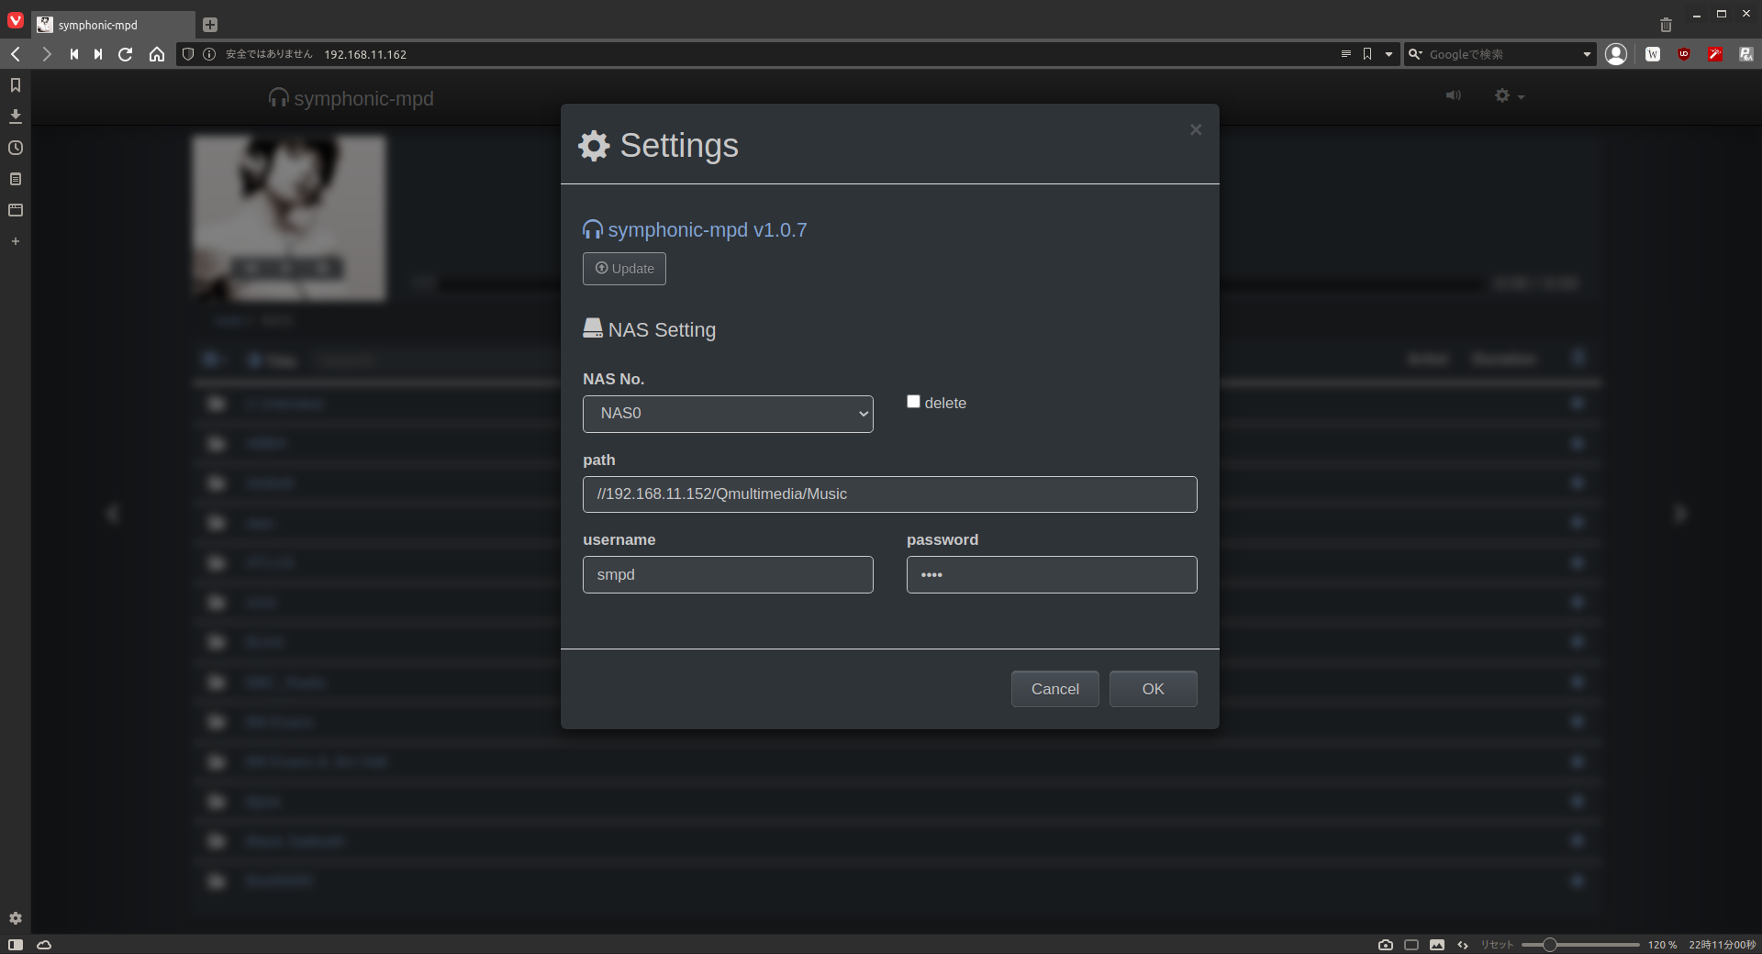Click the rewind history button
The width and height of the screenshot is (1762, 954).
tap(73, 54)
